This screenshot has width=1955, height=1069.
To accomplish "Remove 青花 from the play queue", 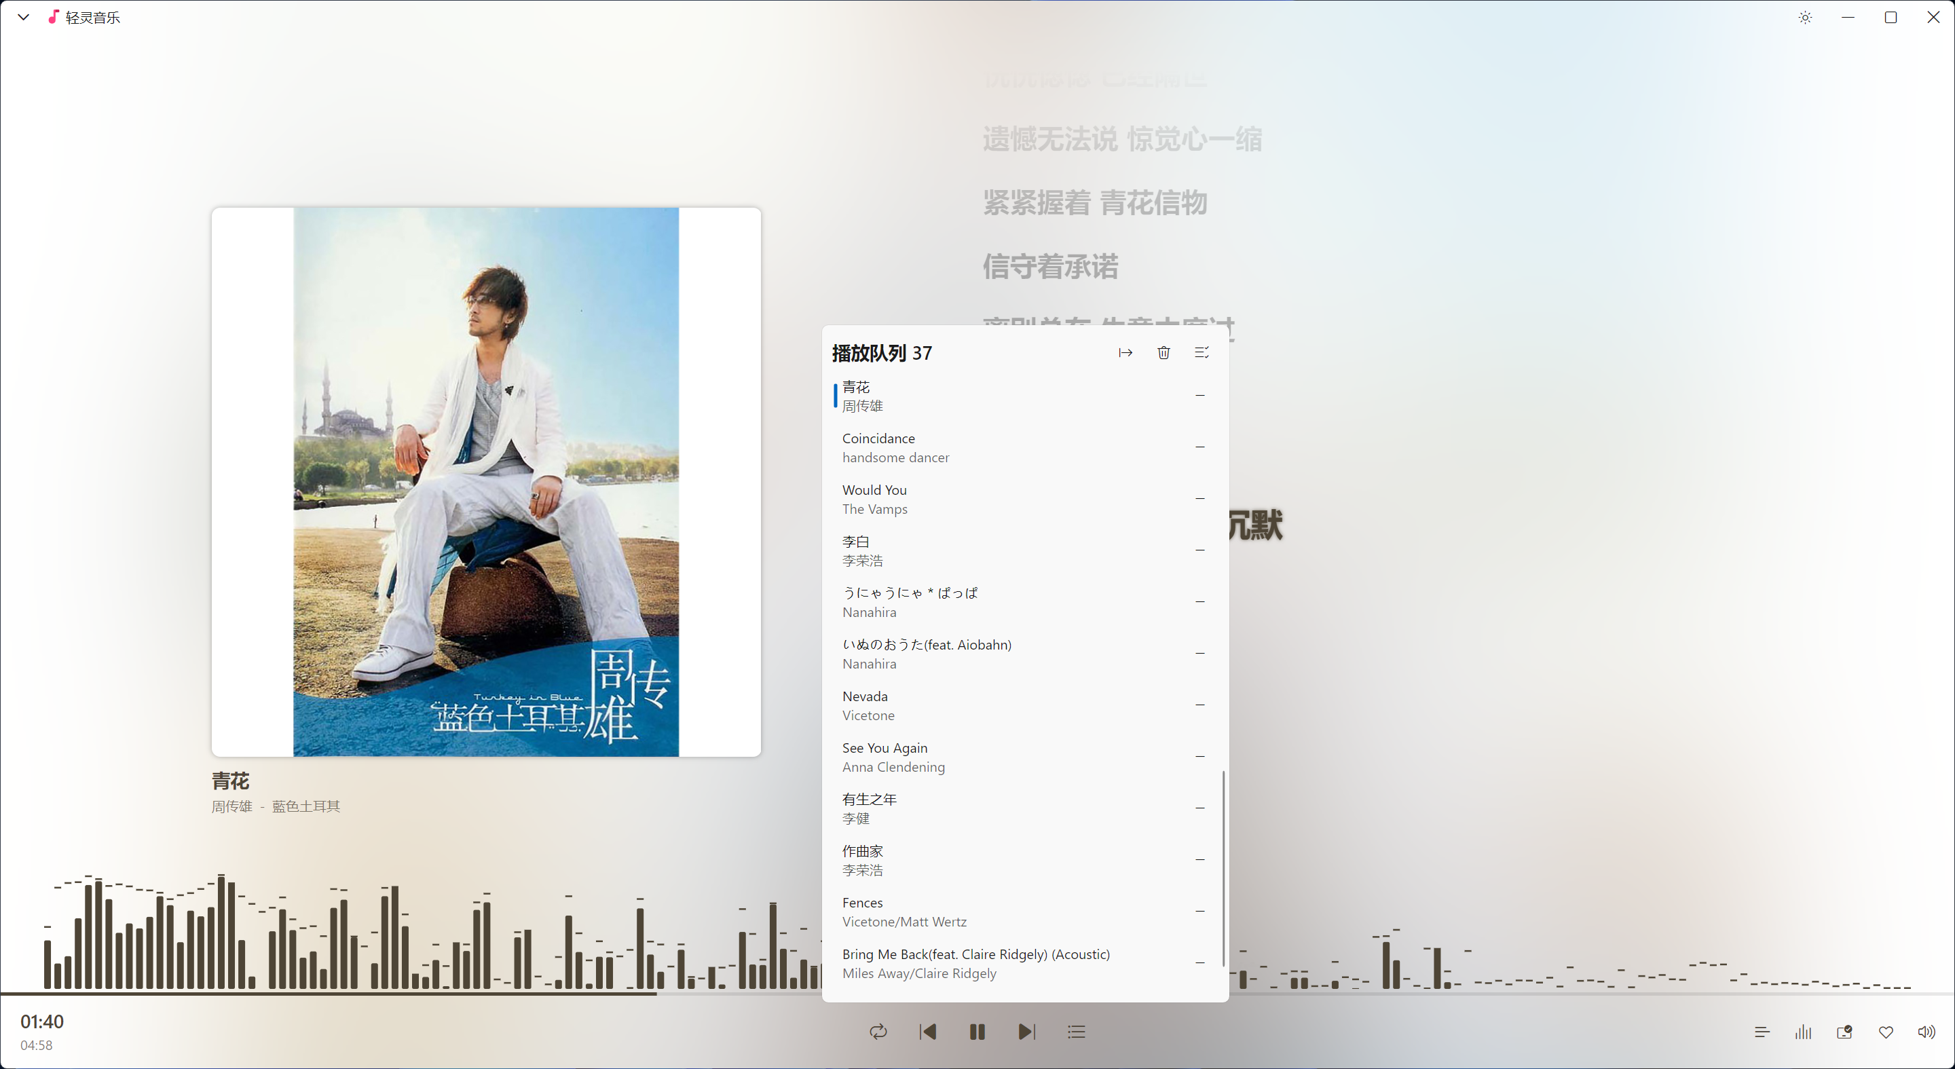I will [1200, 395].
